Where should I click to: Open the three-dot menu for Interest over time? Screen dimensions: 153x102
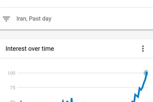click(x=143, y=48)
